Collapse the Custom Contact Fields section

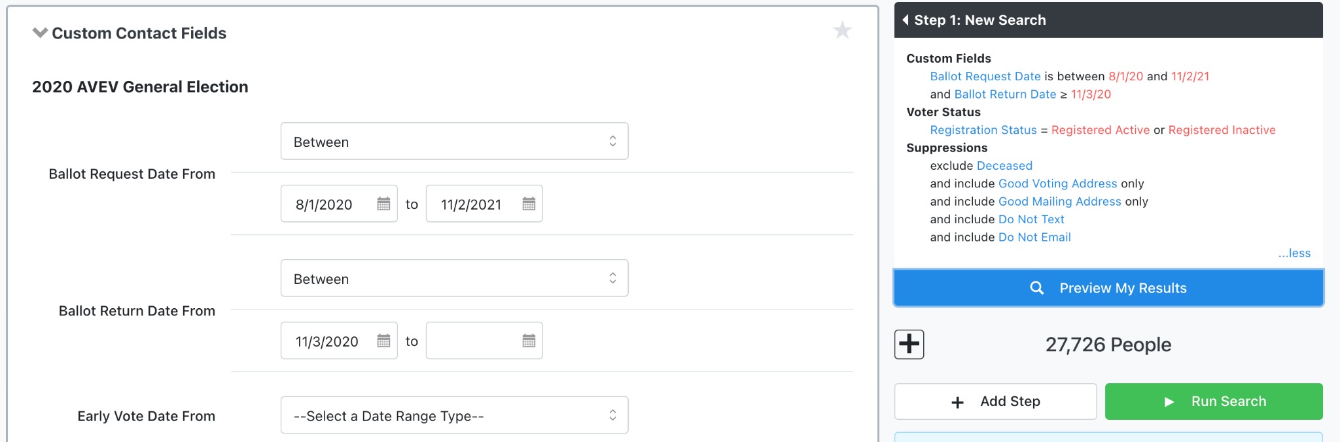40,33
